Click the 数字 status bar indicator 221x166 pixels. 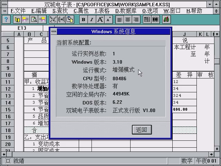187,161
